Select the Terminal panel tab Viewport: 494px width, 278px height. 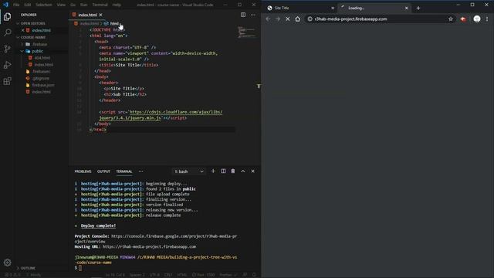tap(124, 171)
